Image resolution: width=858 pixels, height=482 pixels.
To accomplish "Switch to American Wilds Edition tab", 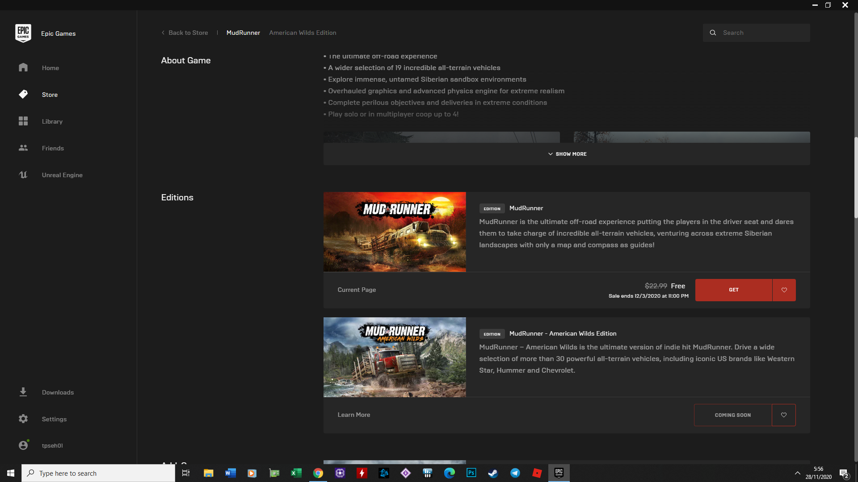I will click(x=303, y=33).
